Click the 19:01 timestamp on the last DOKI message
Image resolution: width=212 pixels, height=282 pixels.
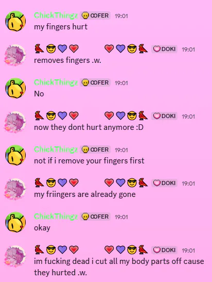pos(188,251)
